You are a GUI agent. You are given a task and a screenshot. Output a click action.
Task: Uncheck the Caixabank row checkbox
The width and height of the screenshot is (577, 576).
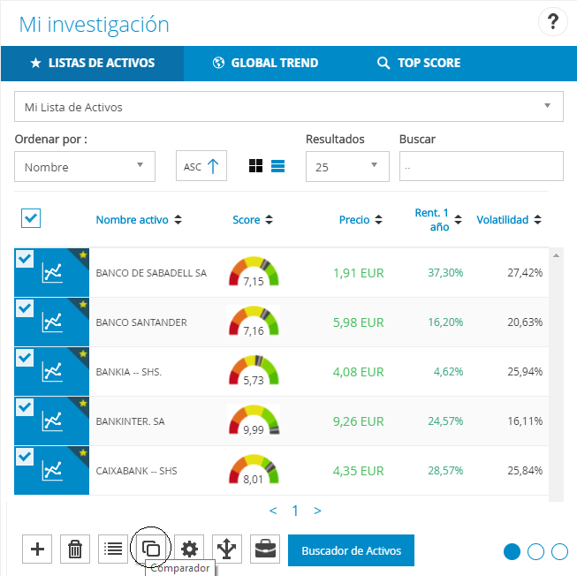coord(25,457)
